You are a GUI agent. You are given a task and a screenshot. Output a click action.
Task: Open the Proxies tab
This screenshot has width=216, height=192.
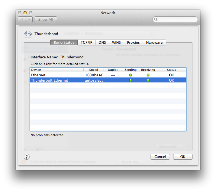click(x=133, y=43)
